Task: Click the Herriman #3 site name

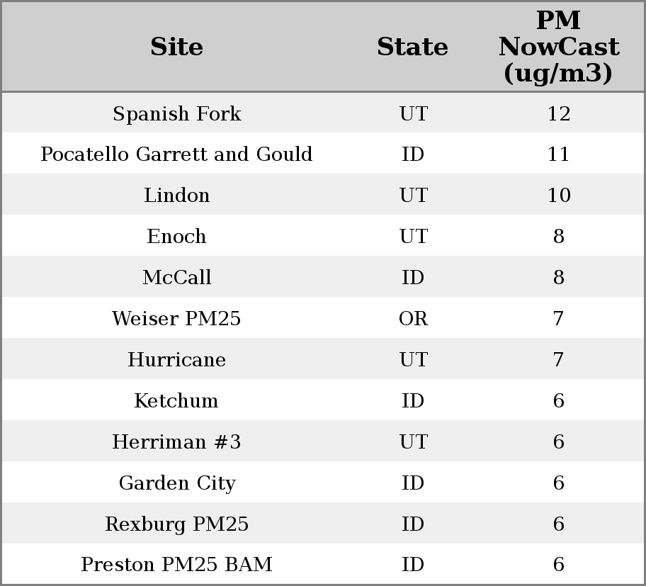Action: tap(176, 442)
